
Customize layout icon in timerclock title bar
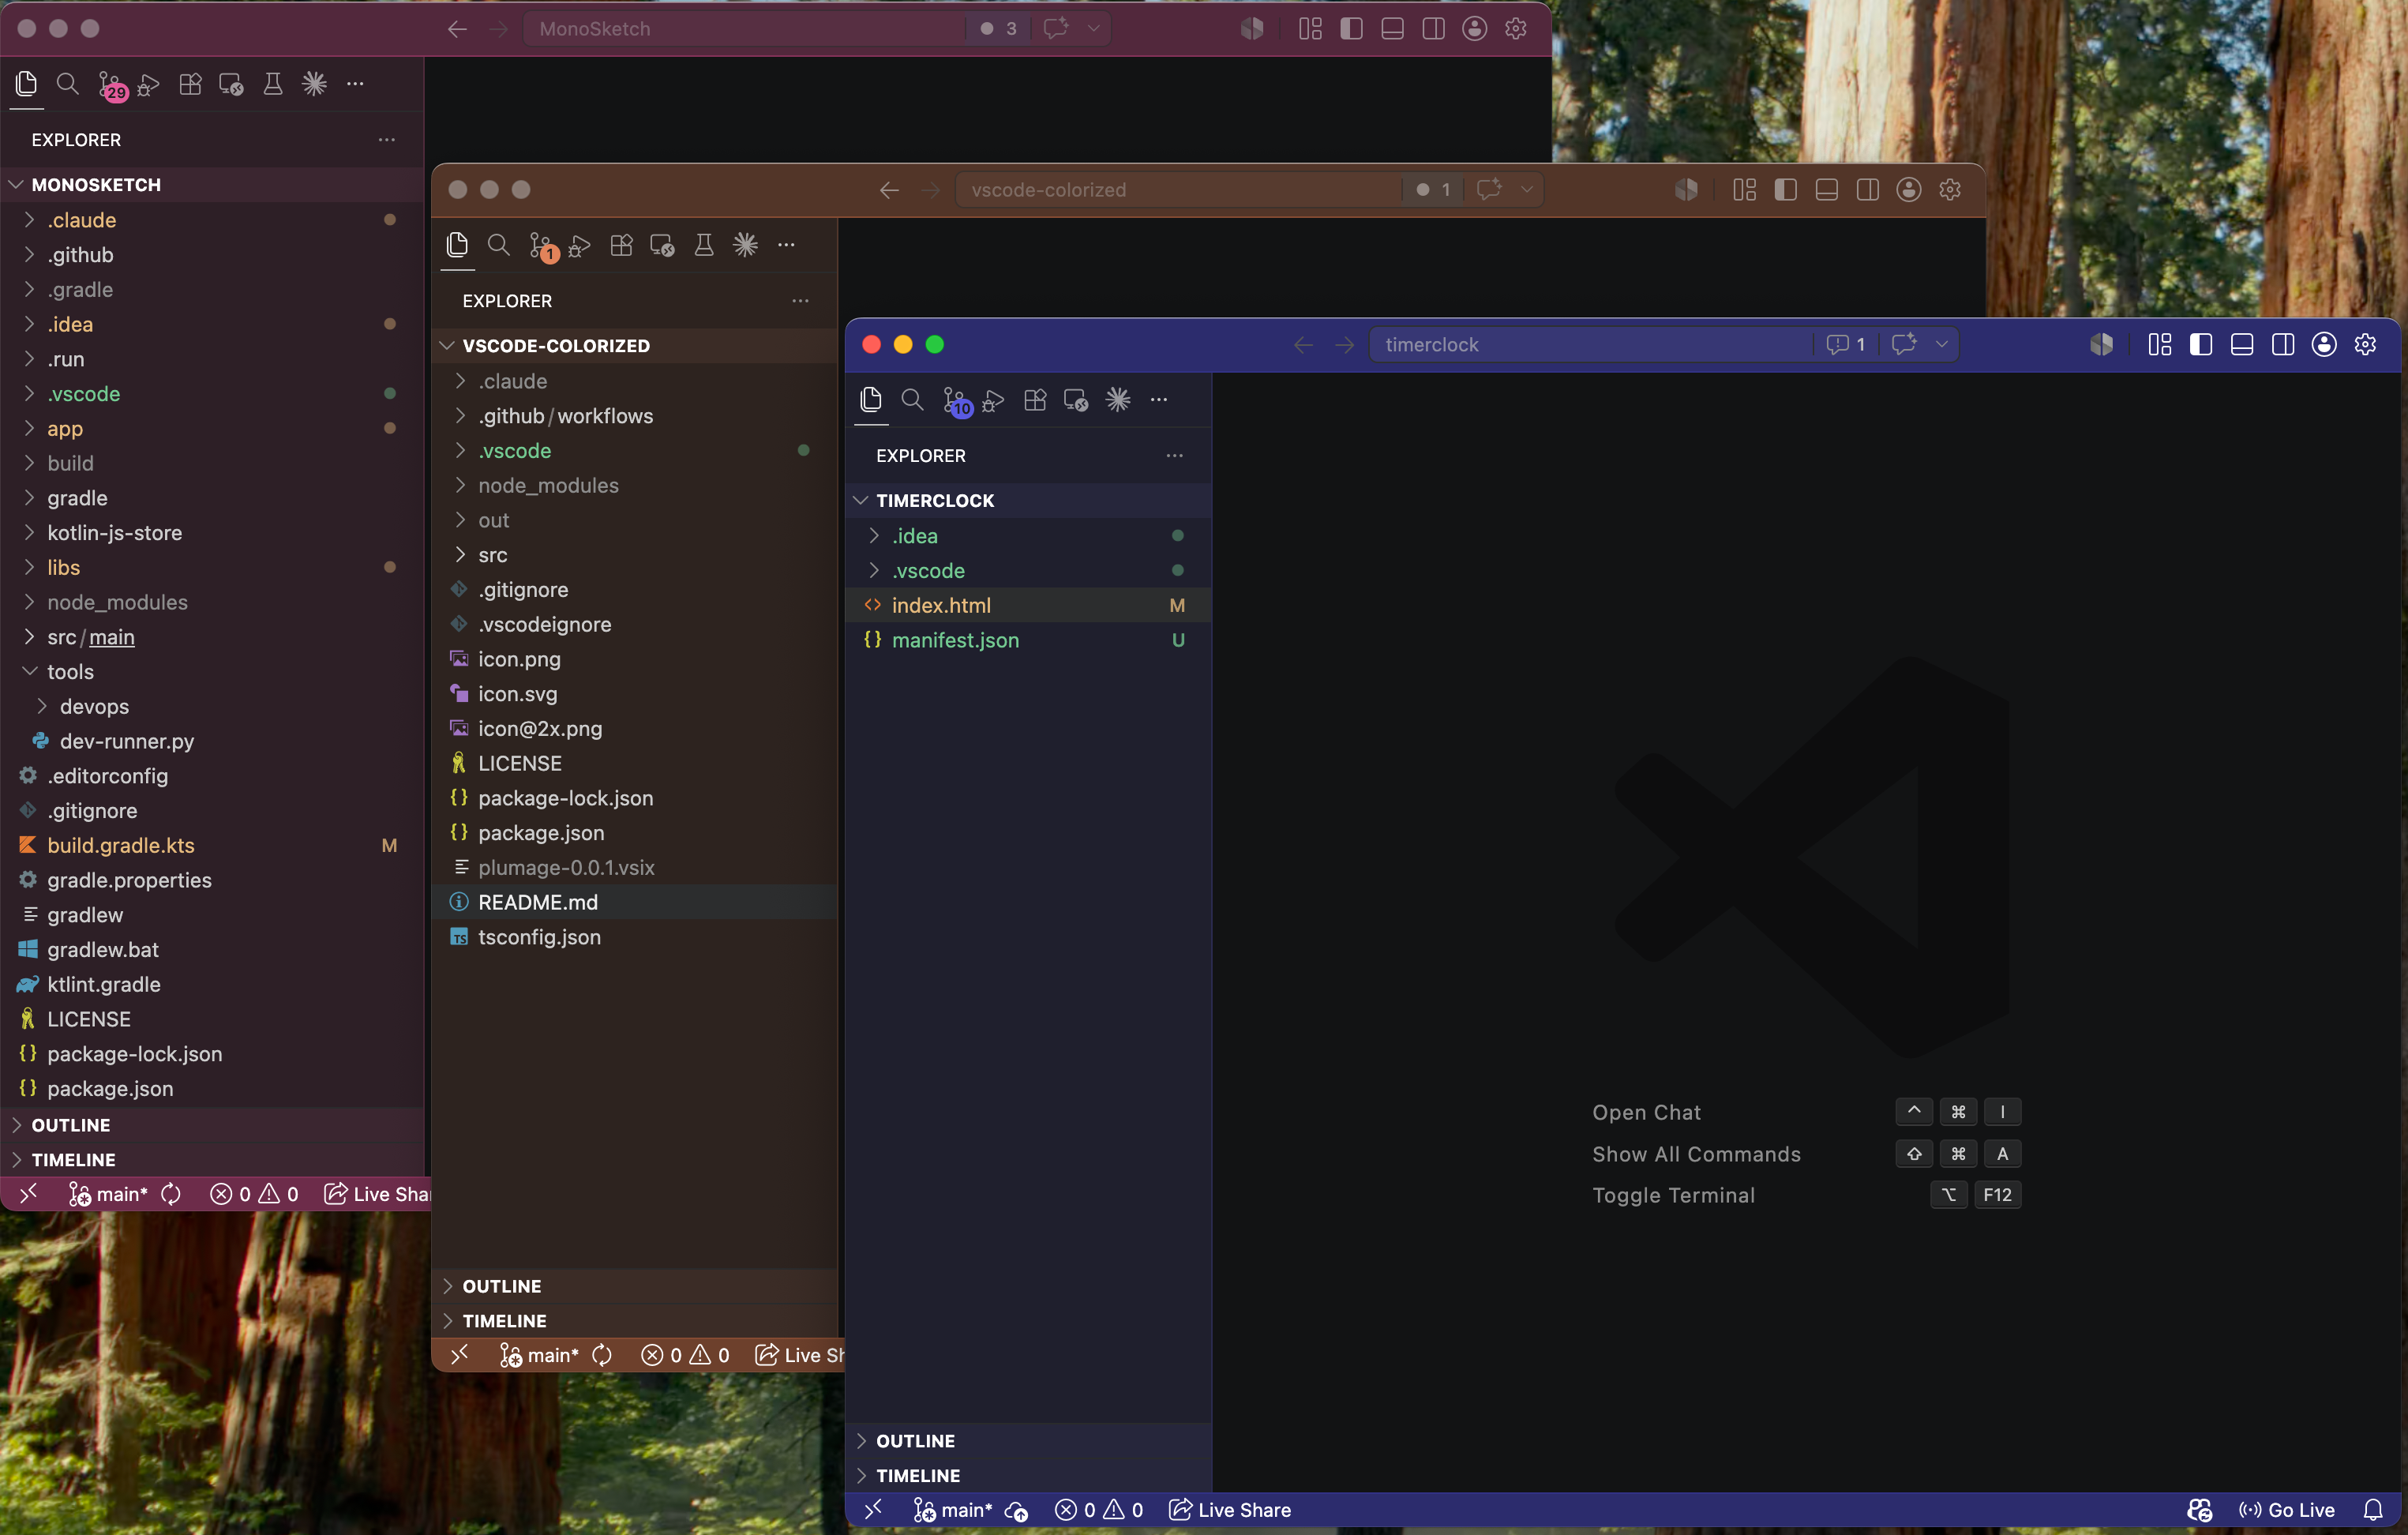click(2160, 345)
